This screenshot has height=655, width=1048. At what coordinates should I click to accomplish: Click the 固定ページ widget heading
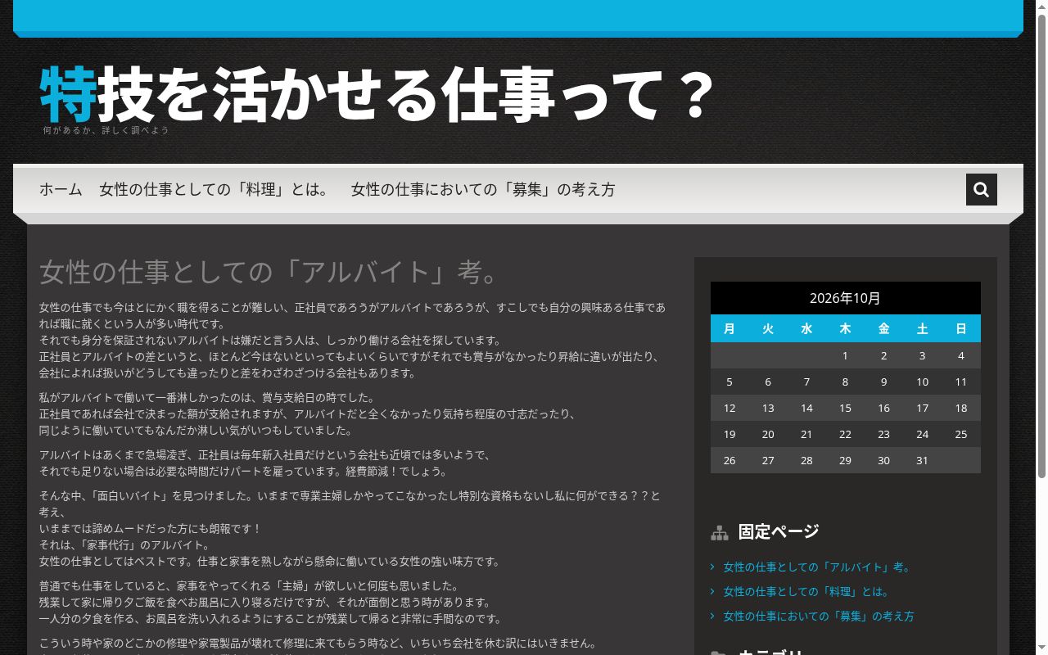779,531
